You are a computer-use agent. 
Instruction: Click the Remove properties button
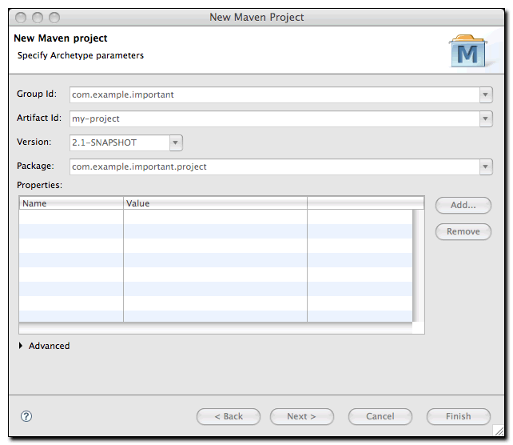(463, 231)
